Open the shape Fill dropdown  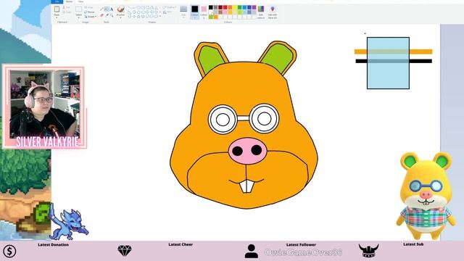(x=167, y=12)
